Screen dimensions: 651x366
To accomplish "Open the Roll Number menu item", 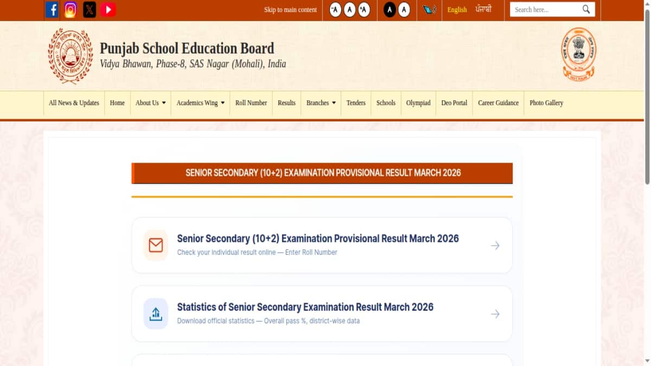I will tap(251, 103).
